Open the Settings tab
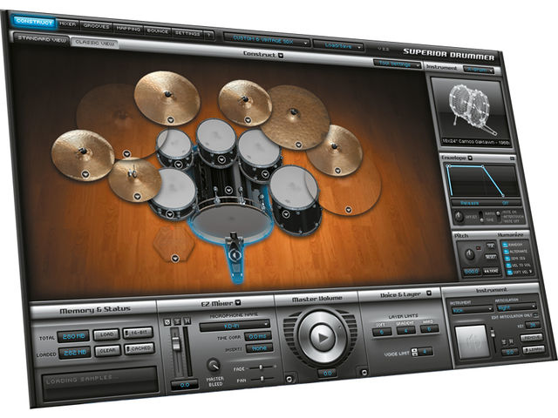Viewport: 558px width, 418px height. click(x=187, y=33)
